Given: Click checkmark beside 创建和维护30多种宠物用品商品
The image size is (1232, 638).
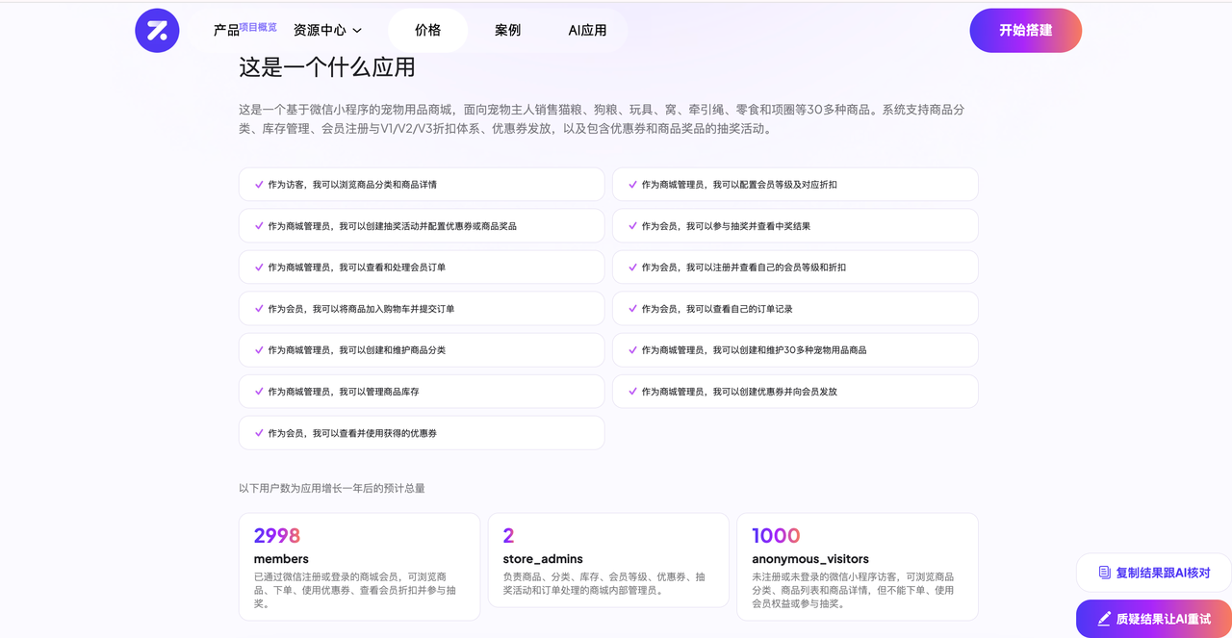Looking at the screenshot, I should point(632,349).
